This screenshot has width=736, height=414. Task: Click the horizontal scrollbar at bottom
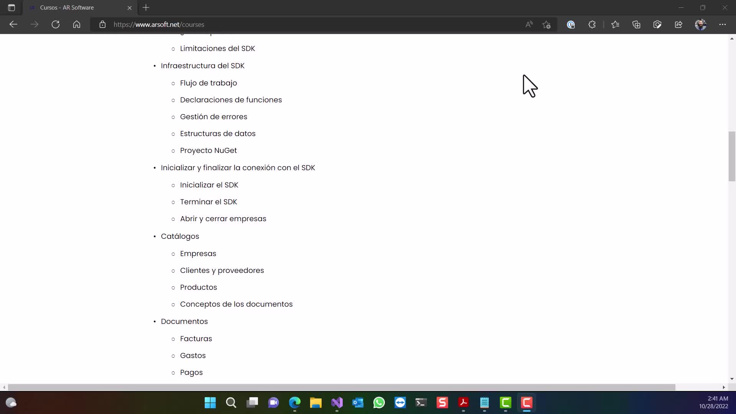click(x=341, y=387)
